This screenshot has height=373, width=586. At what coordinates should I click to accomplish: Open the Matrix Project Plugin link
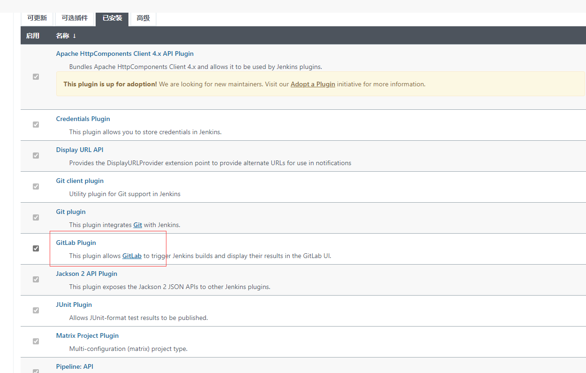point(87,335)
